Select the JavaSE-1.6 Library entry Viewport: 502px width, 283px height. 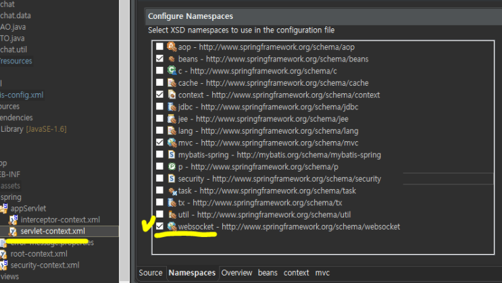[33, 129]
